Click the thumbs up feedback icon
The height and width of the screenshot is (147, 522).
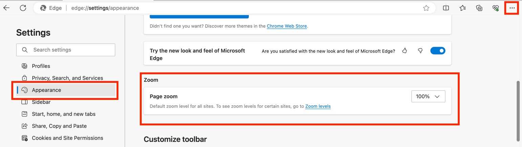tap(405, 51)
